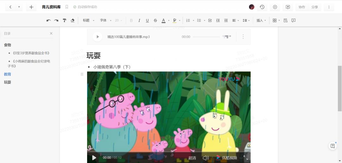Open the help question mark button
The width and height of the screenshot is (342, 163).
tap(332, 146)
